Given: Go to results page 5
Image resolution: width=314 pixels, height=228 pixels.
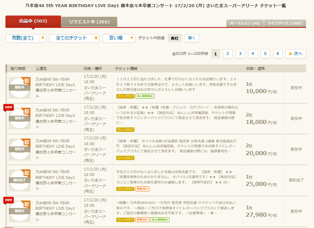Looking at the screenshot, I should [265, 54].
